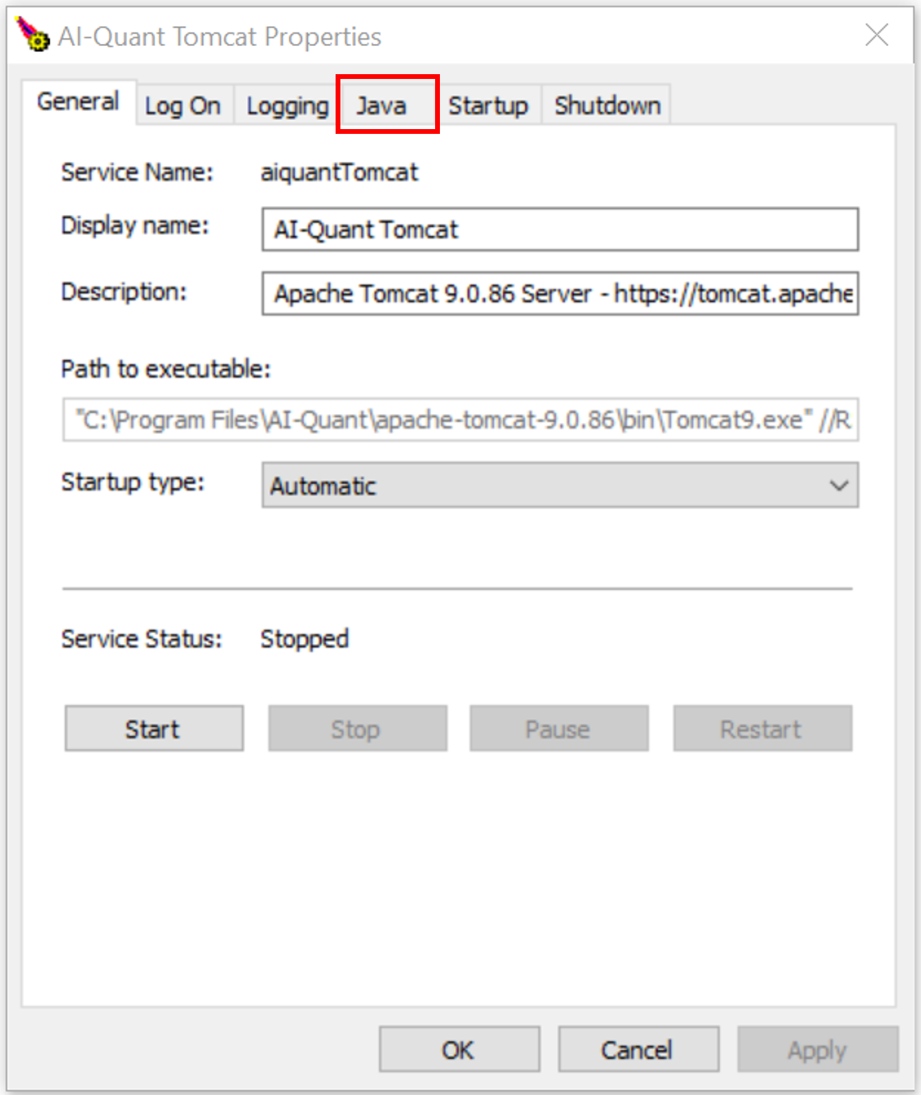Click the OK button
The width and height of the screenshot is (921, 1095).
(x=459, y=1050)
